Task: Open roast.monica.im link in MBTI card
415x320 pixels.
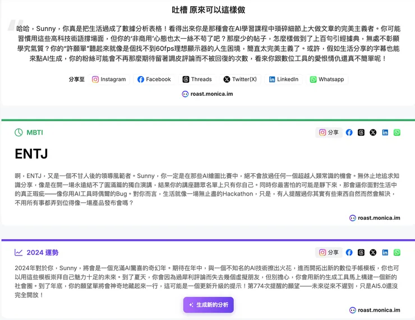Action: (x=375, y=218)
